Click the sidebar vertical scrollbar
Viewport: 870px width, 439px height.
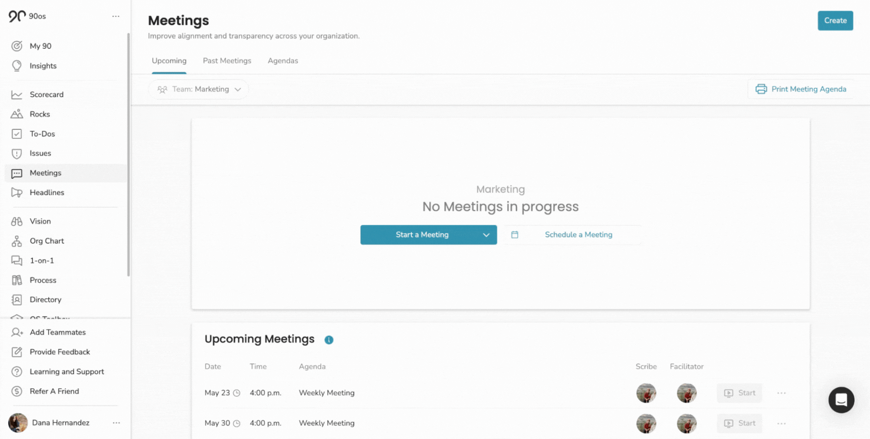pyautogui.click(x=129, y=154)
